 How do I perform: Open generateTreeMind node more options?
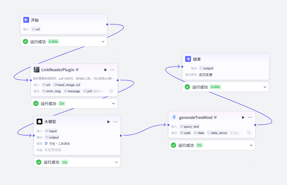(x=250, y=117)
